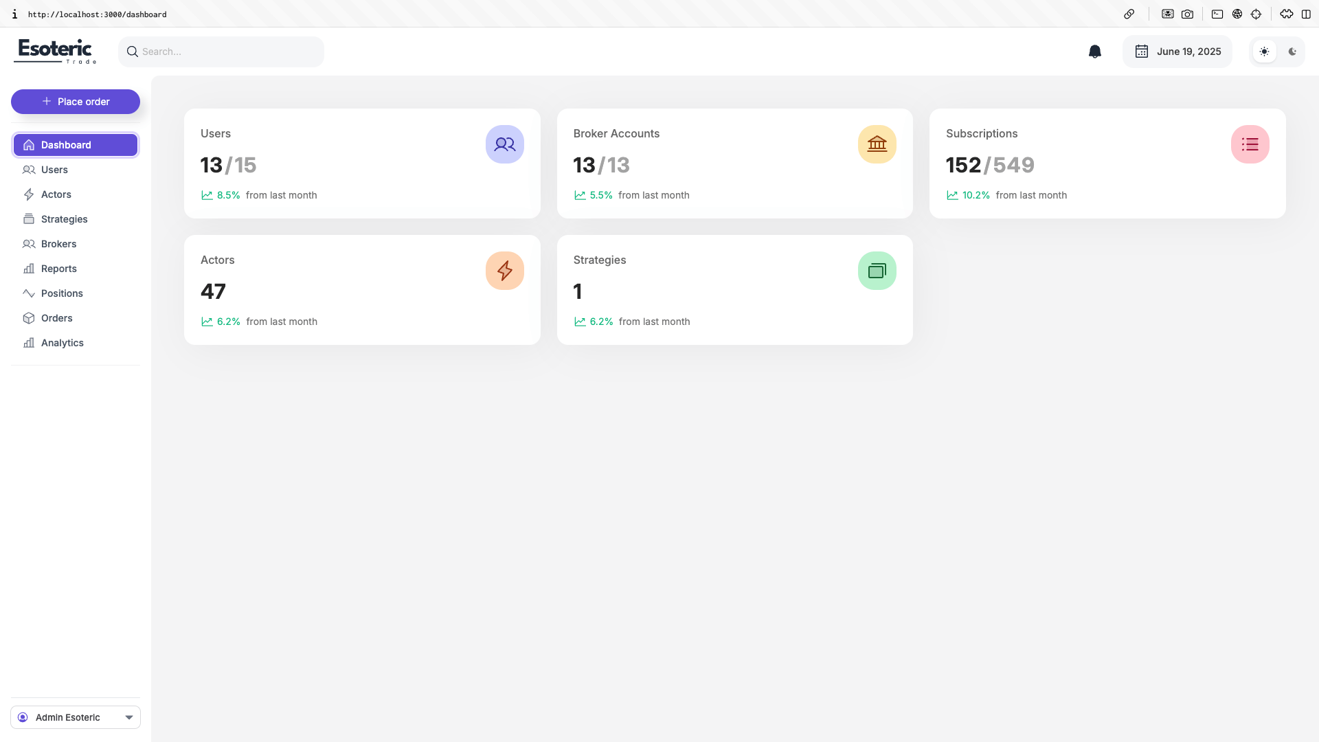This screenshot has width=1319, height=742.
Task: Toggle the browser split panel icon
Action: (x=1306, y=14)
